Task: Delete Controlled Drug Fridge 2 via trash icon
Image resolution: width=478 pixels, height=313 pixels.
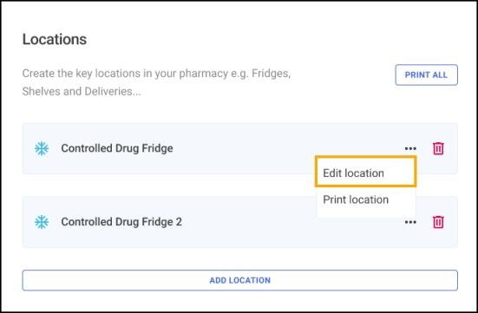Action: pos(438,222)
